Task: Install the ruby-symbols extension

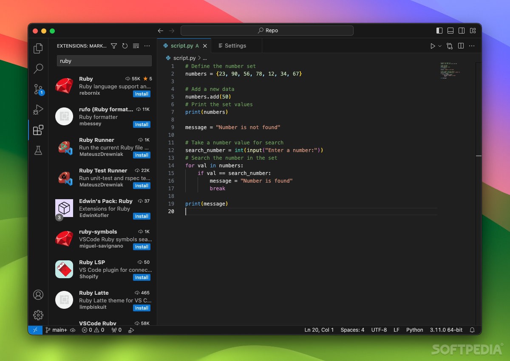Action: [x=142, y=247]
